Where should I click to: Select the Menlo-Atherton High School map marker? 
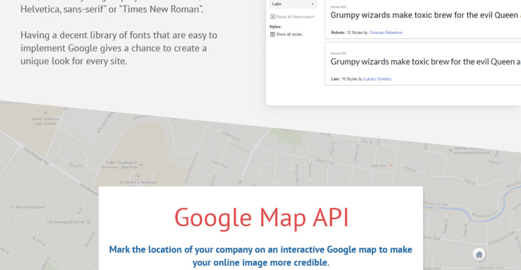pos(45,113)
